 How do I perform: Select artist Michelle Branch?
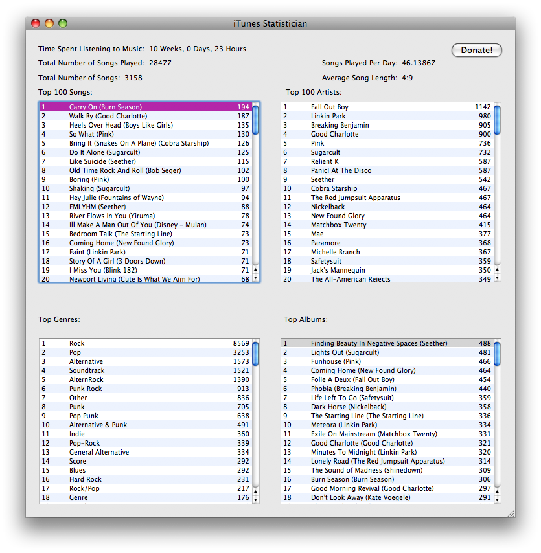[387, 252]
